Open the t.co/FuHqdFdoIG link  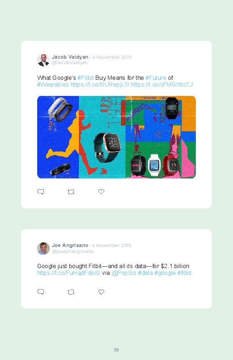coord(69,273)
